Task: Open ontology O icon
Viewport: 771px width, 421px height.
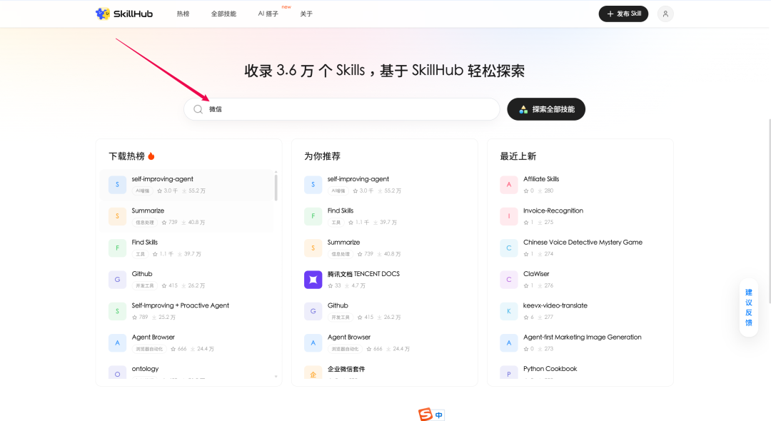Action: 117,372
